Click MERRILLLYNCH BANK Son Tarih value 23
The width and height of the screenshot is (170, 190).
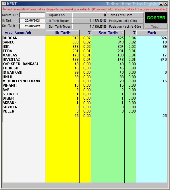[x=122, y=81]
